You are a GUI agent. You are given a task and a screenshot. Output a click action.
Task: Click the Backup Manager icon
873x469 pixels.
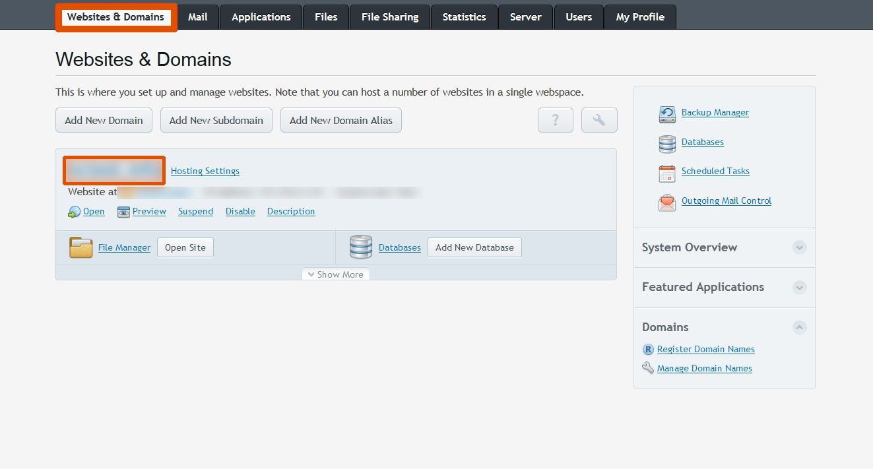(x=667, y=114)
